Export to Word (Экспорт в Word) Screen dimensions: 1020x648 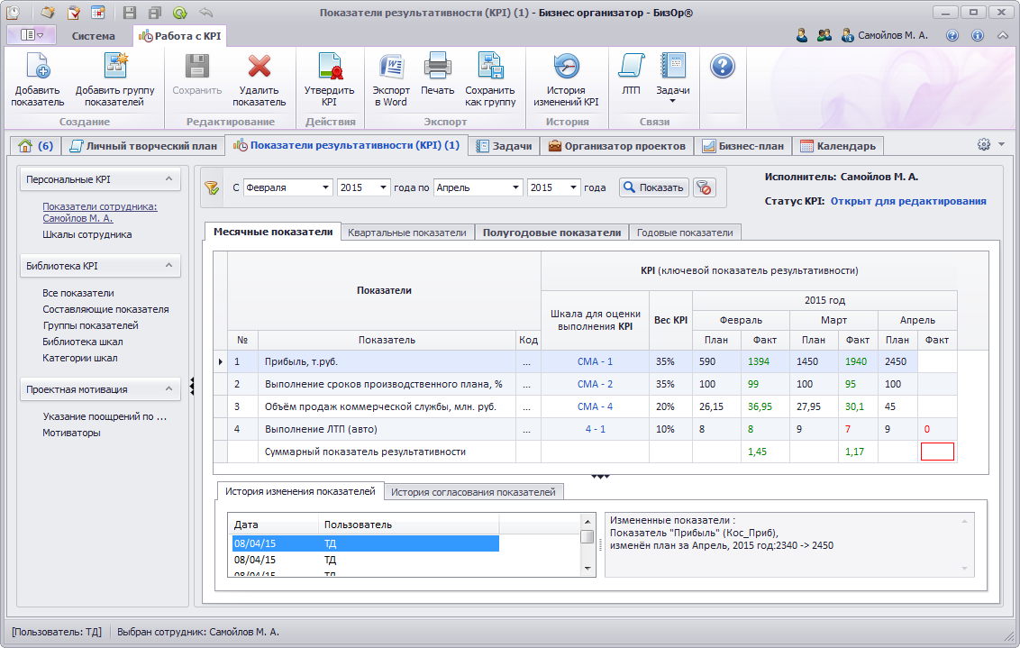[x=391, y=67]
